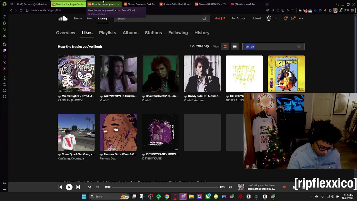
Task: Go back with the browser back arrow
Action: click(11, 10)
